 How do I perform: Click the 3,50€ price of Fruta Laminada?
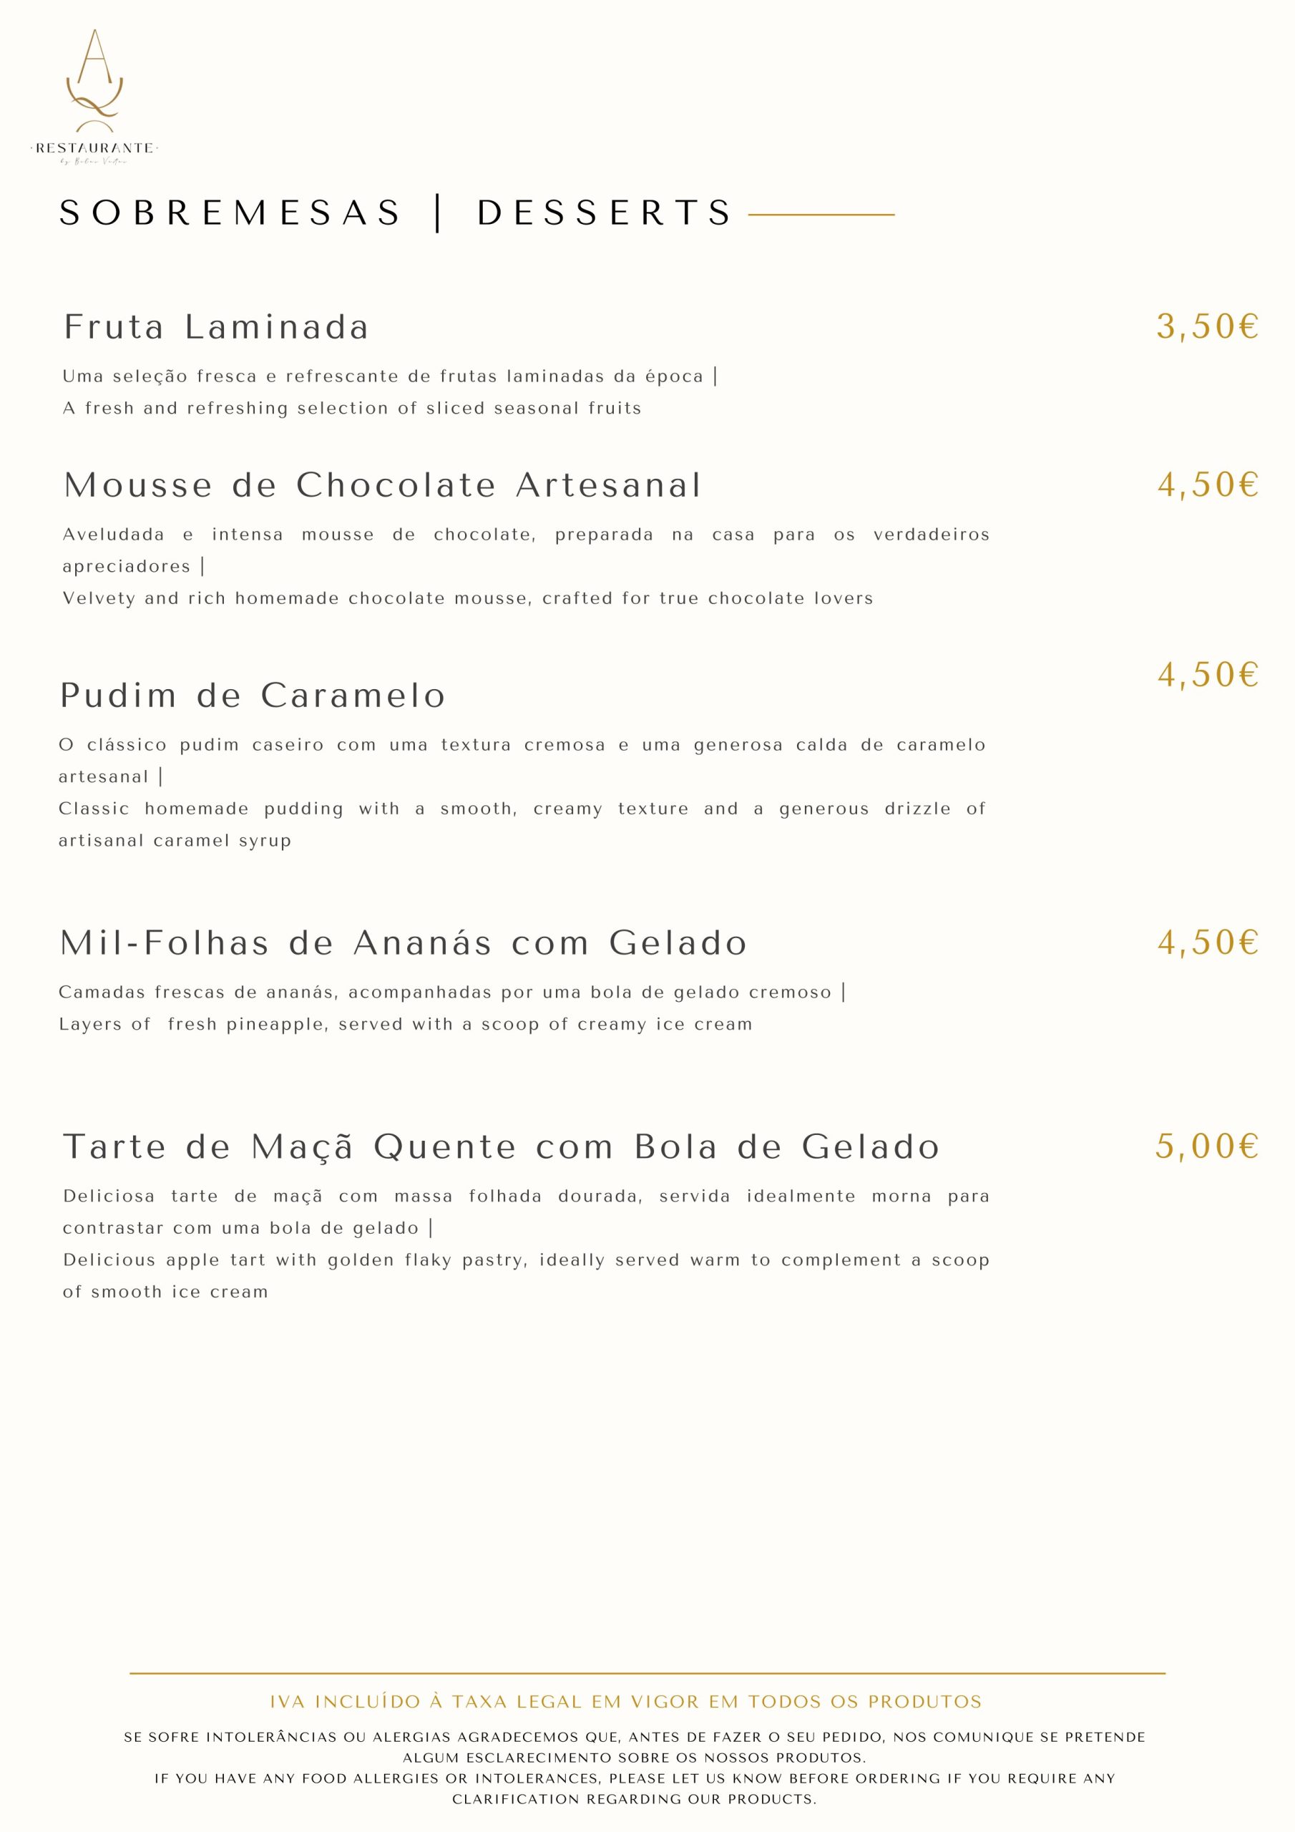1208,326
